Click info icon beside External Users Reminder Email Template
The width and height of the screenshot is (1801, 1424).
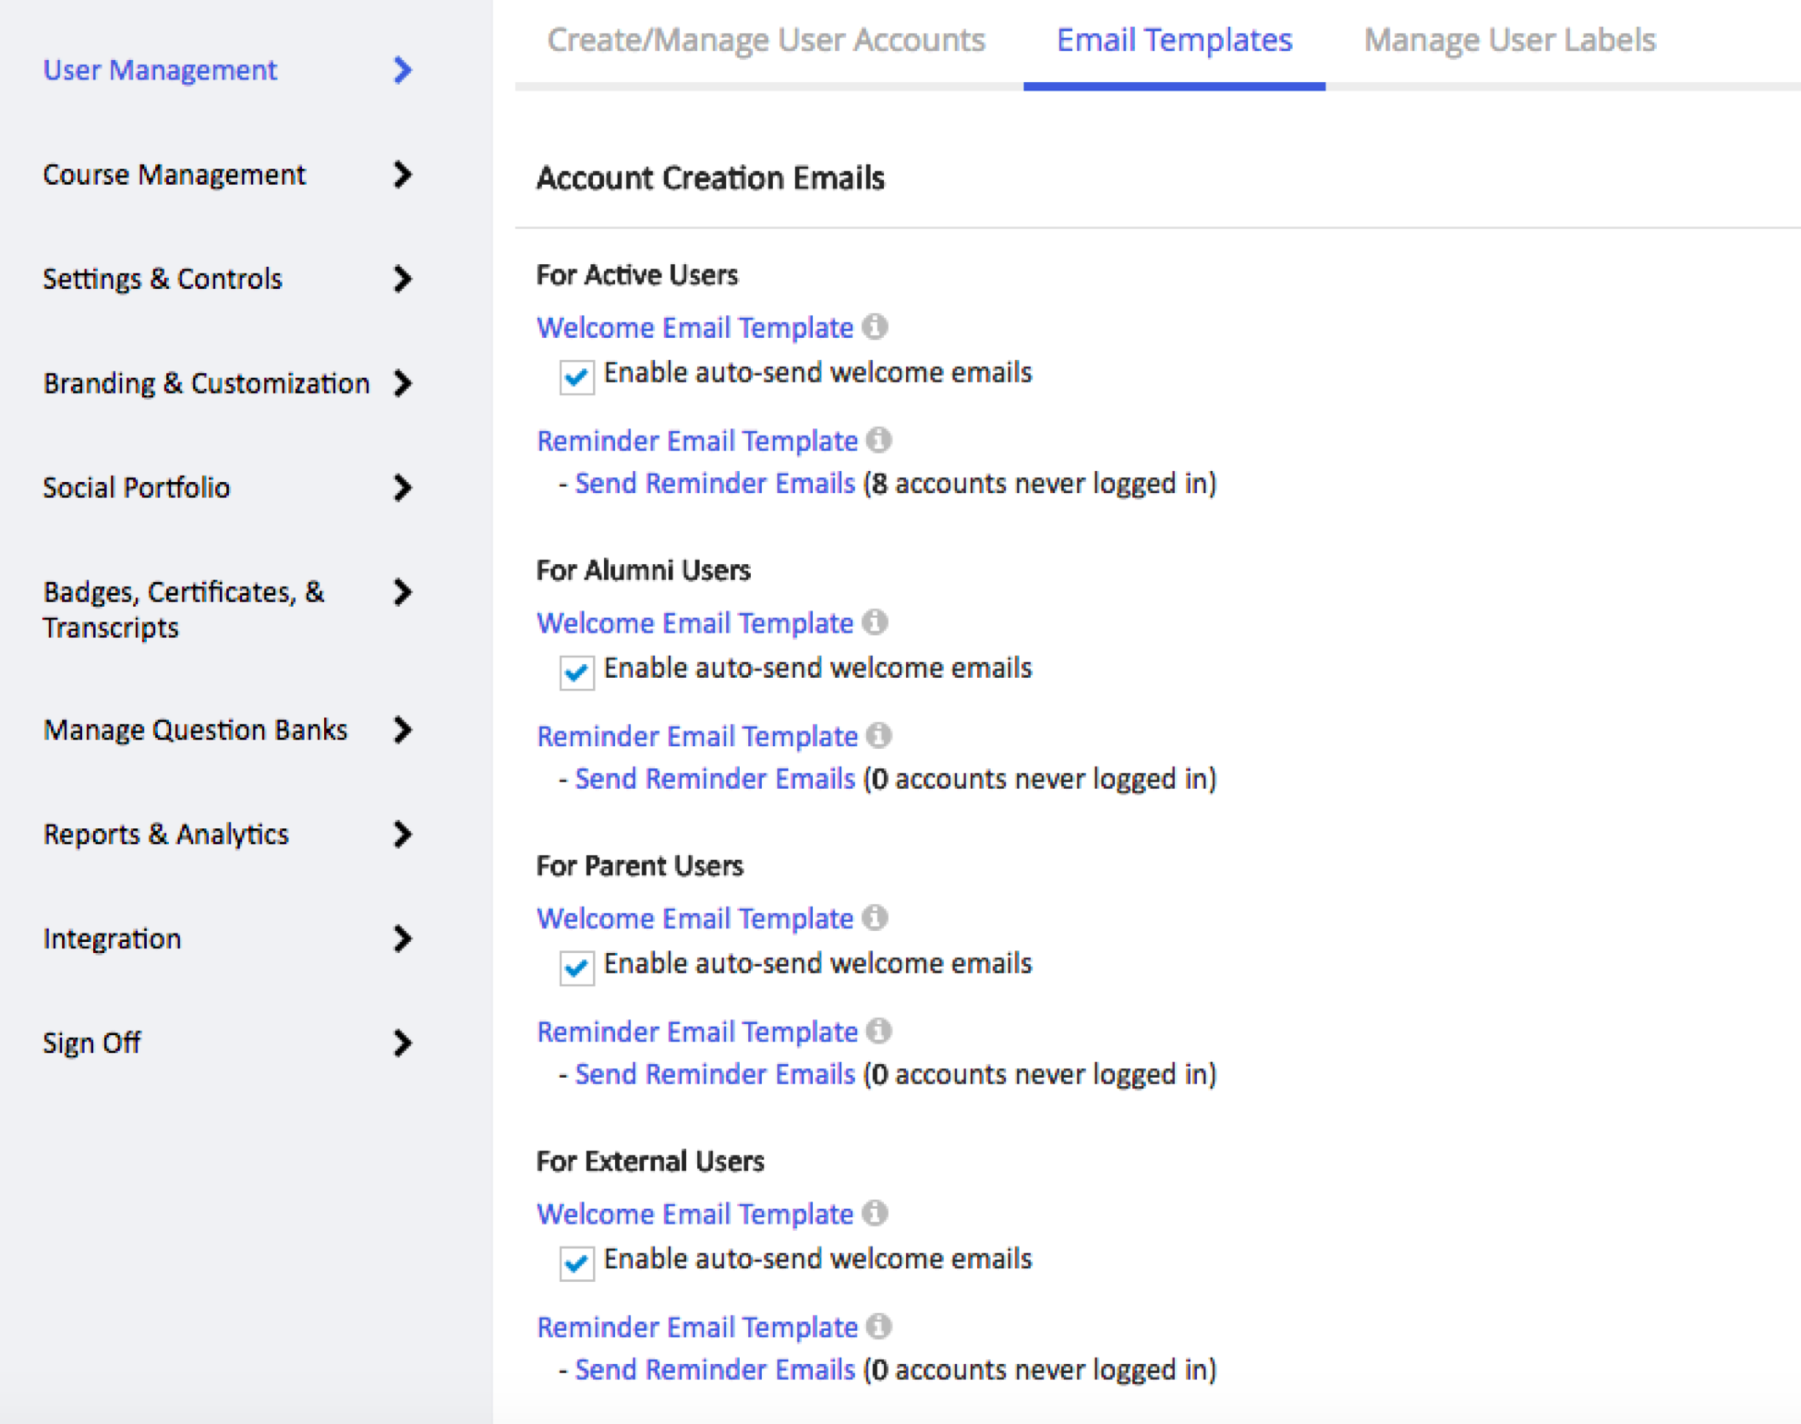(879, 1327)
